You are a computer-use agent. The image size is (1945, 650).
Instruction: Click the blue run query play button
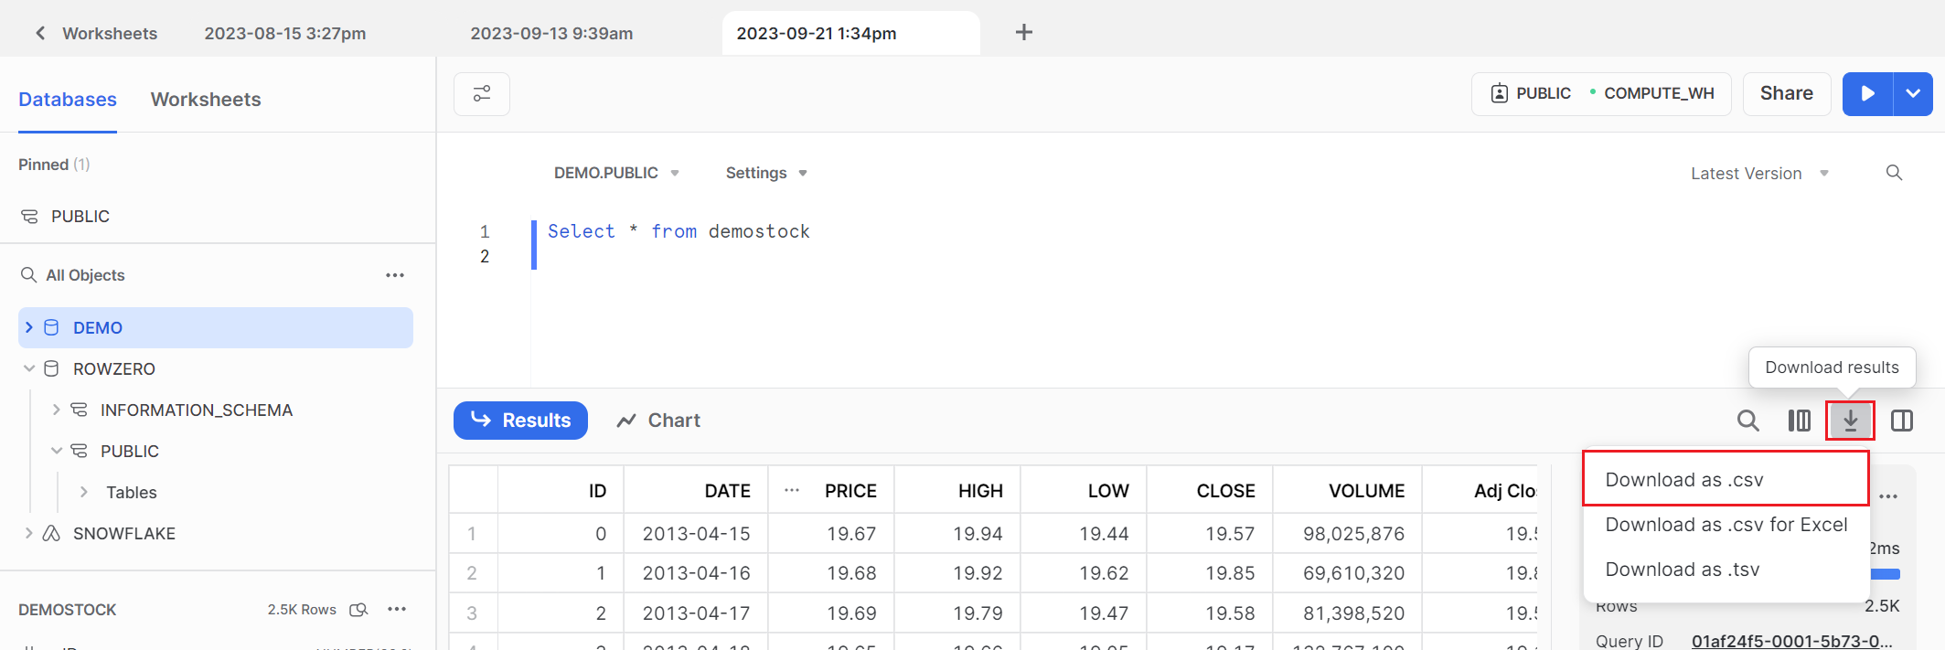click(1867, 94)
